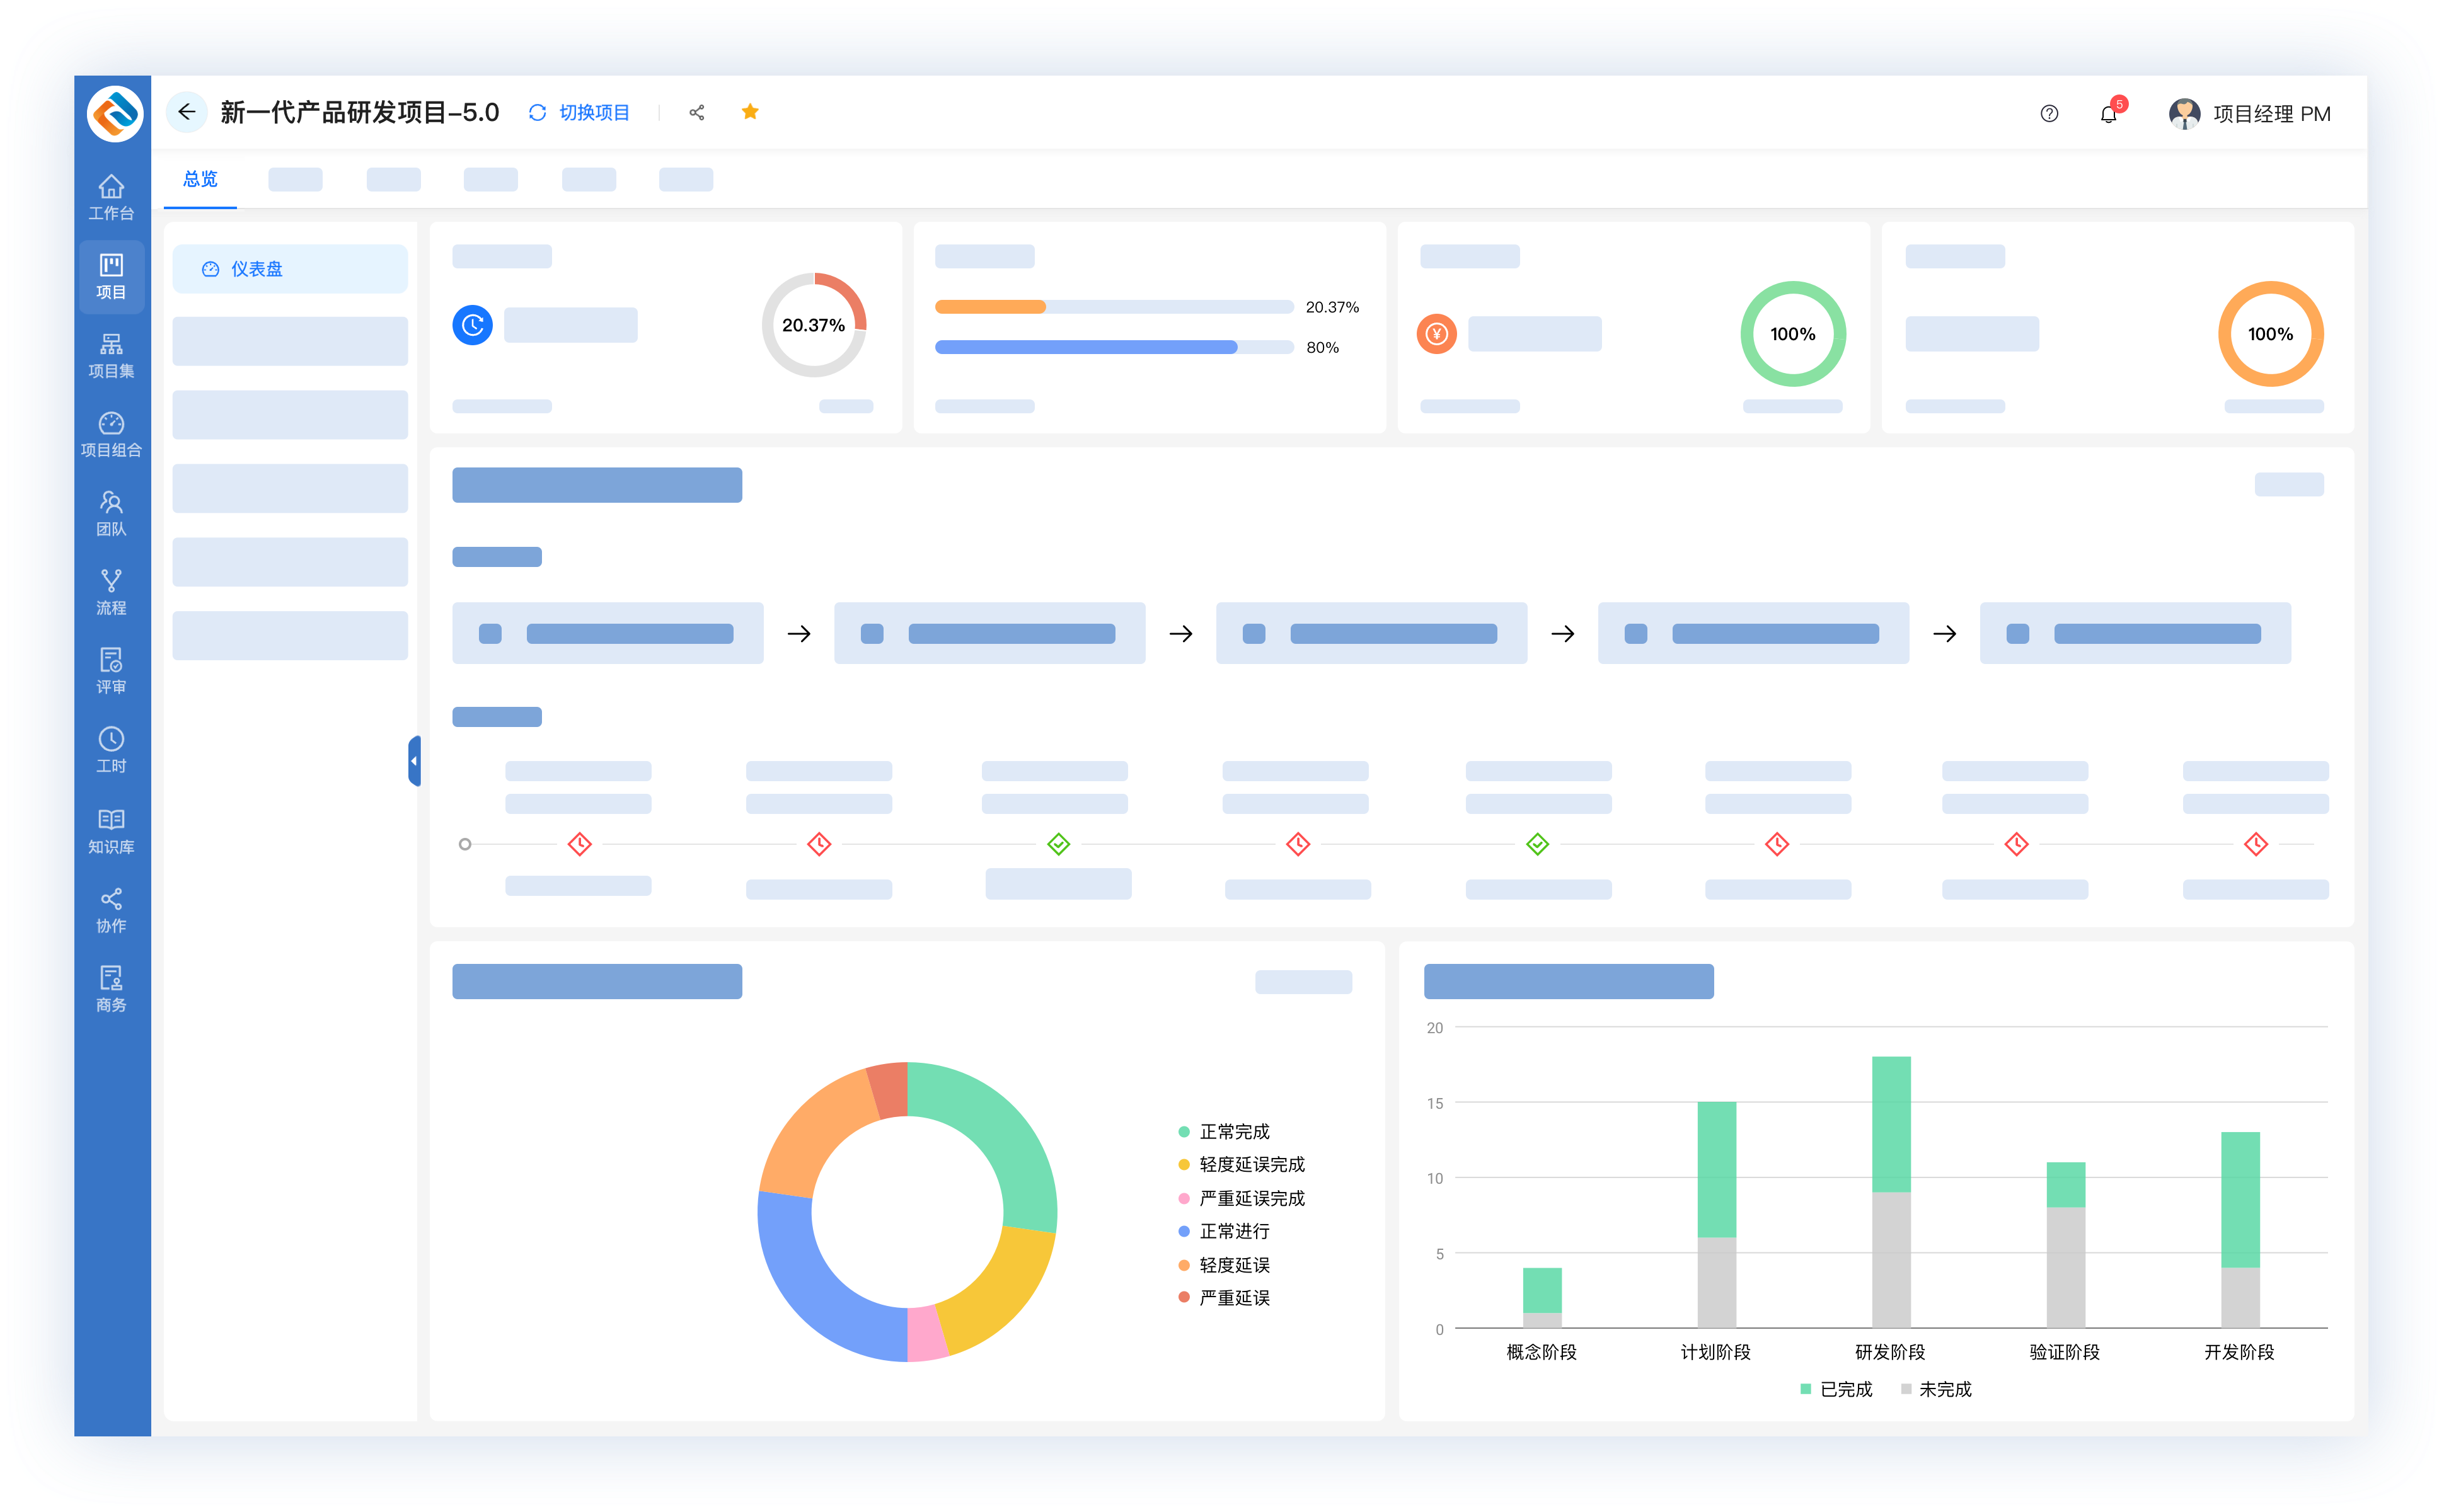2444x1512 pixels.
Task: Go to 项目组合 in sidebar
Action: coord(111,434)
